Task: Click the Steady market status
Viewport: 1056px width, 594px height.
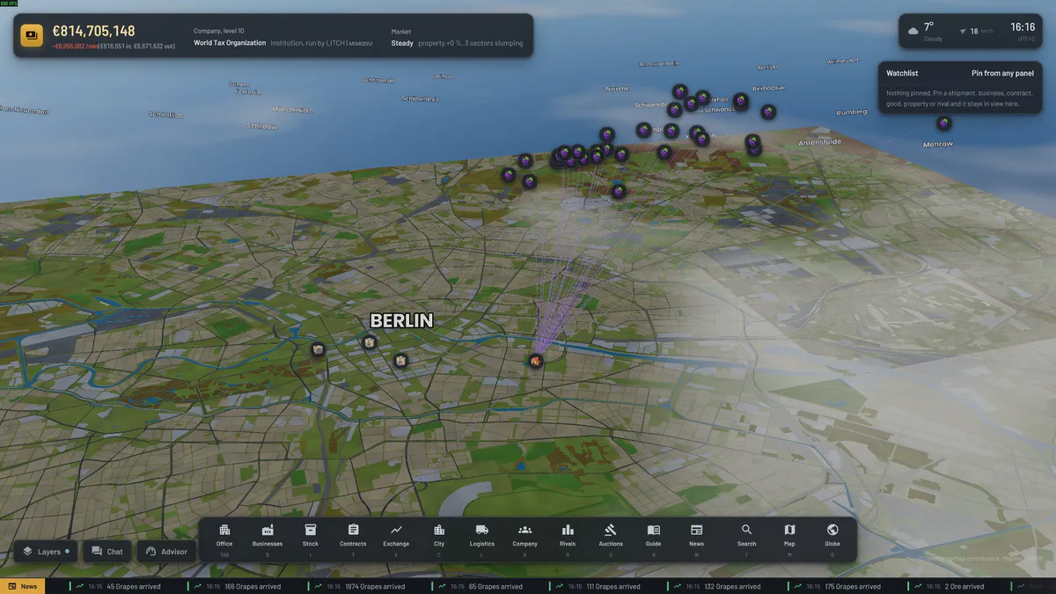Action: click(402, 43)
